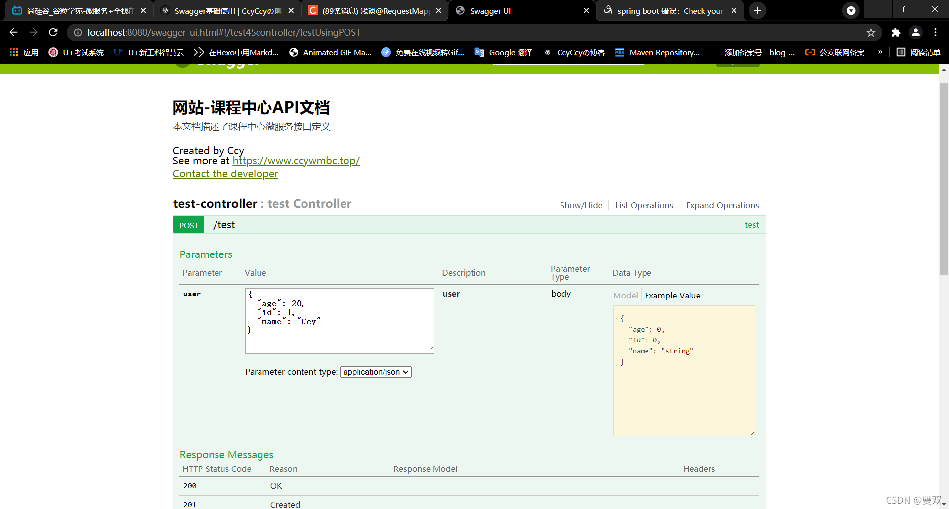The height and width of the screenshot is (509, 949).
Task: Click the 200 status code row
Action: pyautogui.click(x=469, y=486)
